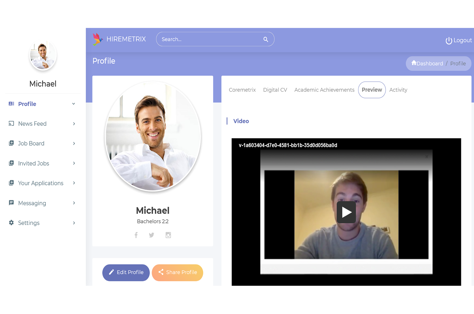
Task: Click the Settings gear icon
Action: coord(11,223)
